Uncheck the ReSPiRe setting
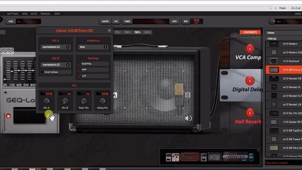 (80, 64)
